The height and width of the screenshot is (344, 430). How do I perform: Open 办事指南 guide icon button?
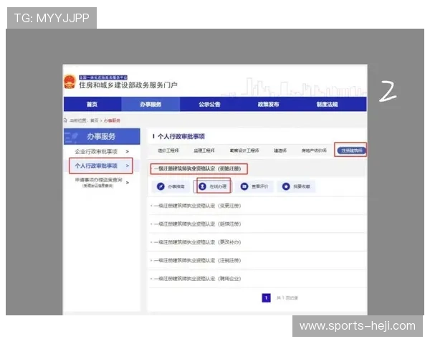[171, 186]
